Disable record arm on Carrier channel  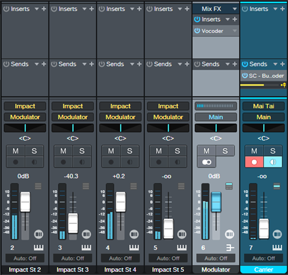coord(254,162)
